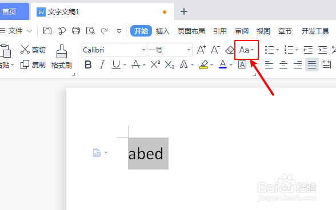This screenshot has width=336, height=210.
Task: Align text left
Action: (269, 64)
